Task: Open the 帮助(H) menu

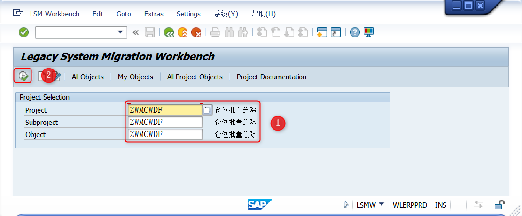Action: point(263,14)
